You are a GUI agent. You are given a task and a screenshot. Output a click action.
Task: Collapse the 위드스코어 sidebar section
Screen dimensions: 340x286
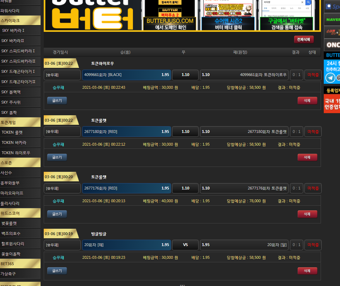[20, 214]
